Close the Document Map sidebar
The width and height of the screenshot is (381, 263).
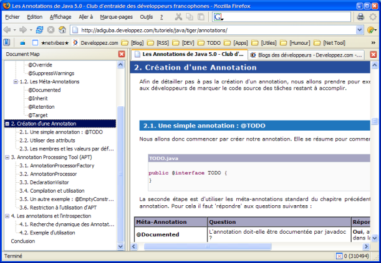coord(121,55)
